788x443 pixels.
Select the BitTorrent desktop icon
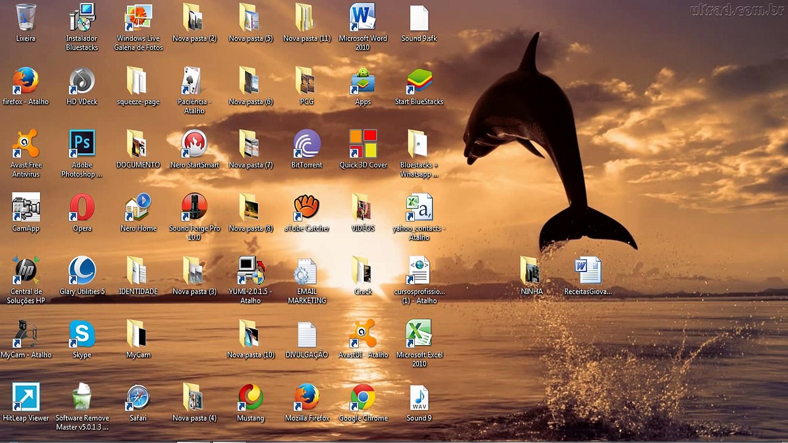(x=307, y=144)
